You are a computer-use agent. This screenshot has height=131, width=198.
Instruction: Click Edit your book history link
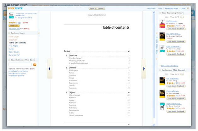pyautogui.click(x=169, y=66)
